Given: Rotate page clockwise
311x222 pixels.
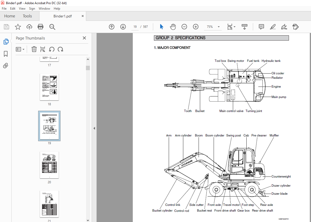Looking at the screenshot, I should coord(60,49).
